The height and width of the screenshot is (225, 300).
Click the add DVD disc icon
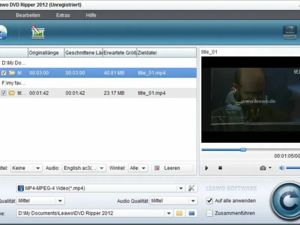(3, 32)
